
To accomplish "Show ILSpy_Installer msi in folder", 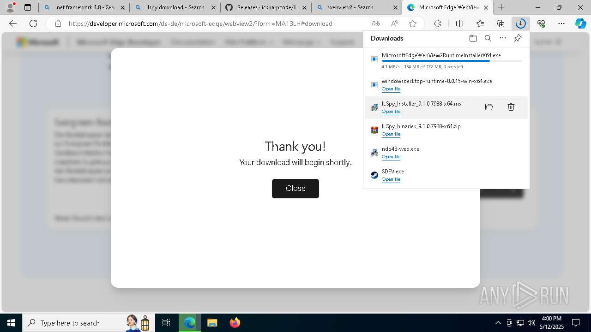I will click(489, 107).
